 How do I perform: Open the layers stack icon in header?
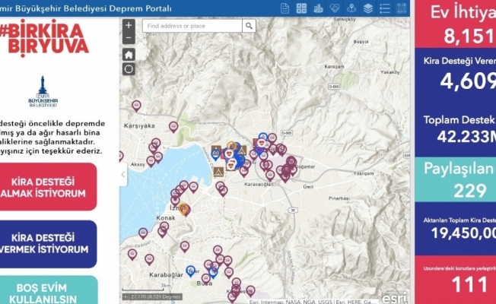pos(368,8)
